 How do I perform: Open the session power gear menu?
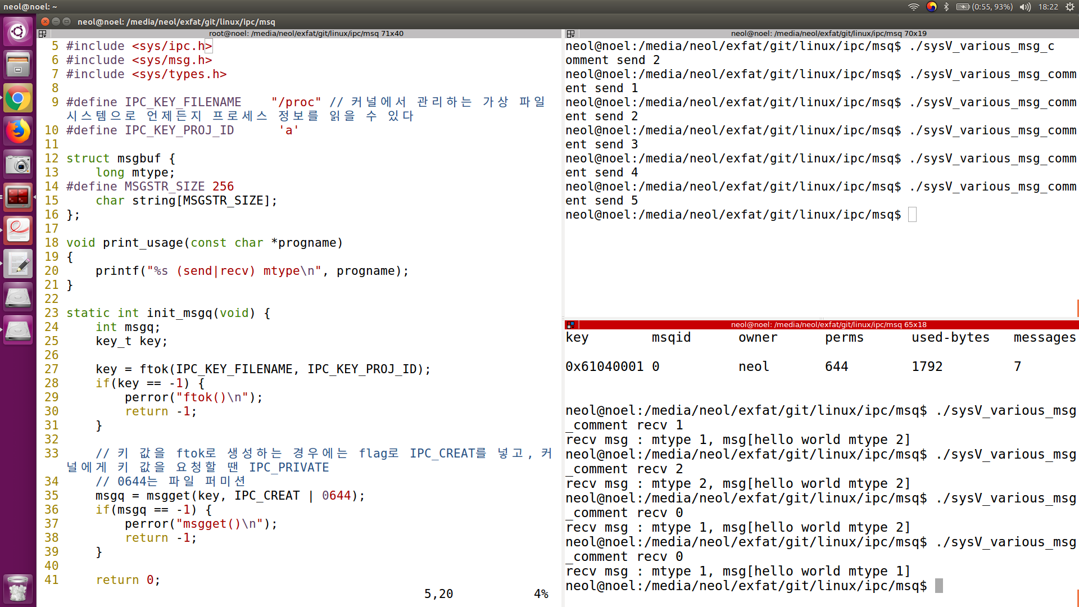click(x=1070, y=7)
